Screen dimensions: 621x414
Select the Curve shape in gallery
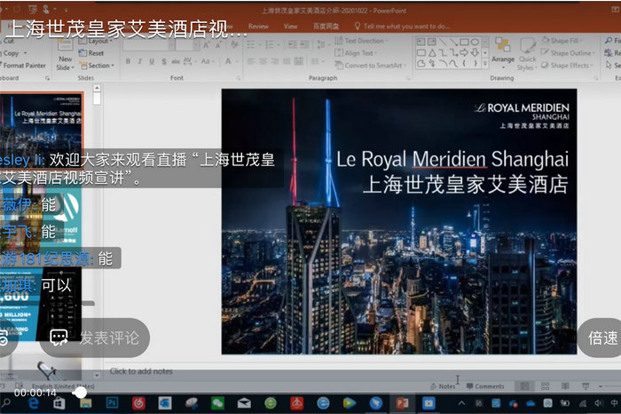(x=453, y=63)
